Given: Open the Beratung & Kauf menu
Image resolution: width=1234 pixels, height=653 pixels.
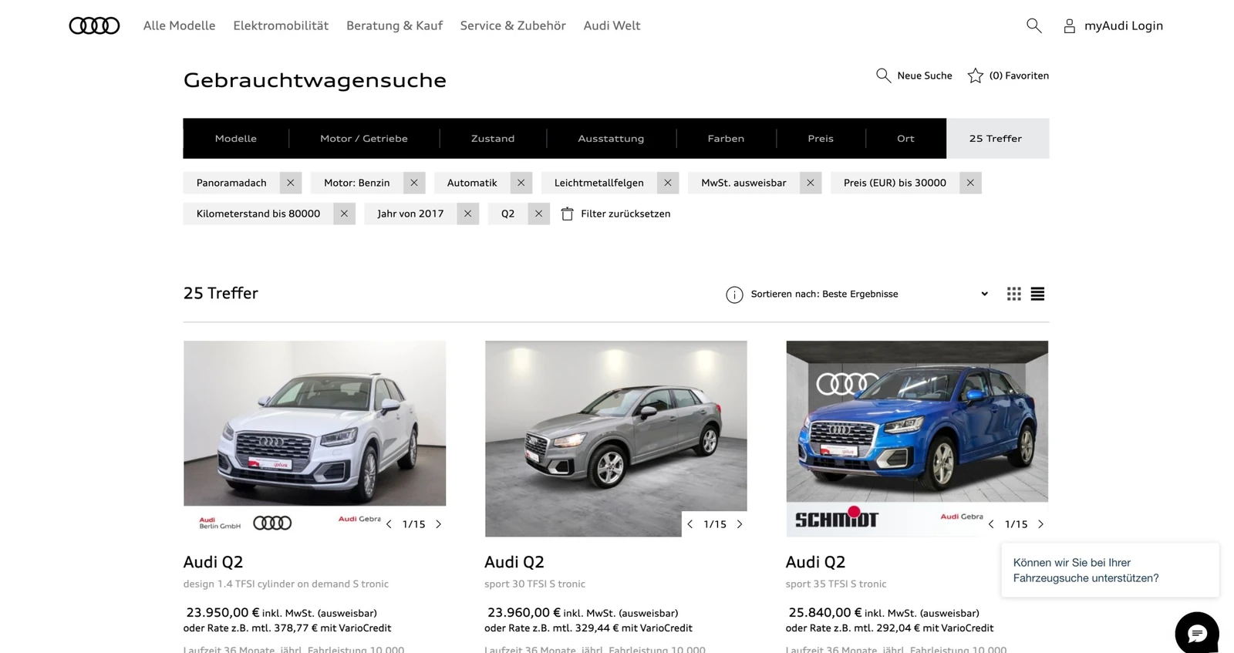Looking at the screenshot, I should [x=394, y=25].
